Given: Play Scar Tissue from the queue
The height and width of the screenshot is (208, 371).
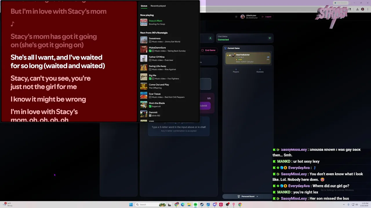Looking at the screenshot, I should click(x=154, y=94).
